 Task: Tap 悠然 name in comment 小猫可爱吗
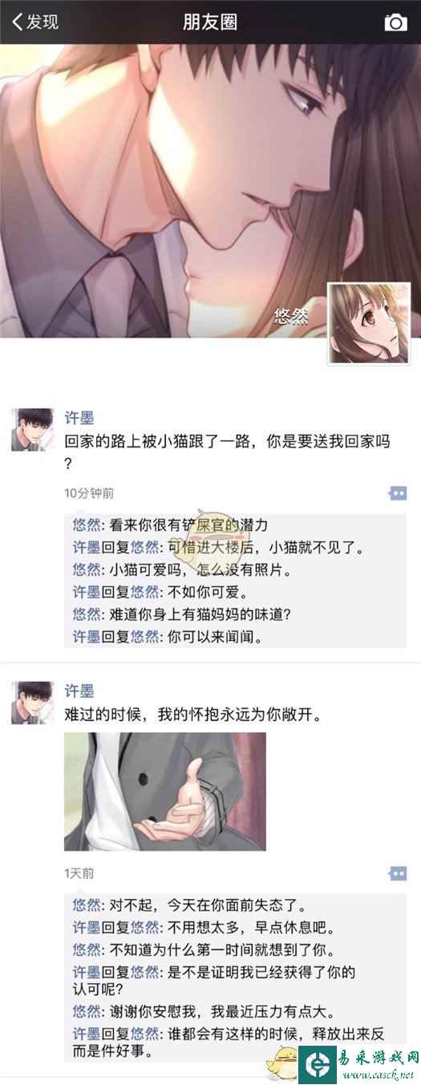pyautogui.click(x=86, y=570)
